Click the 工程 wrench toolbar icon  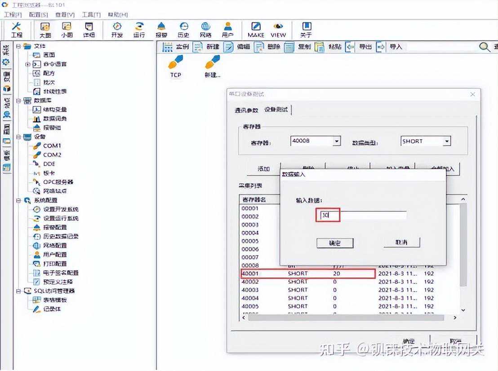(x=16, y=30)
